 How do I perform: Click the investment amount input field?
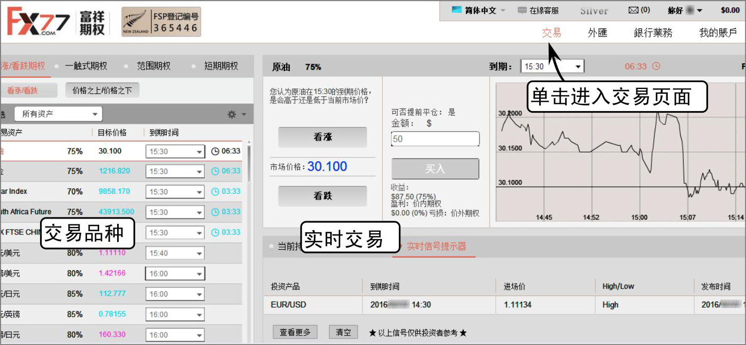pyautogui.click(x=435, y=139)
